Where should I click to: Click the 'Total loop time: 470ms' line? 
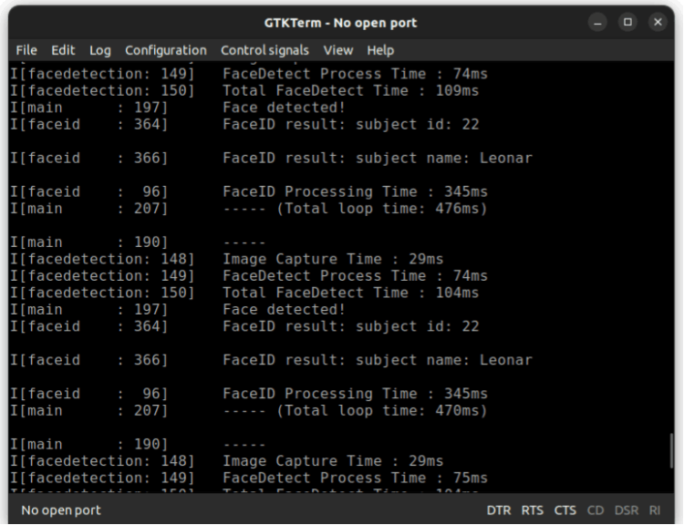[249, 411]
